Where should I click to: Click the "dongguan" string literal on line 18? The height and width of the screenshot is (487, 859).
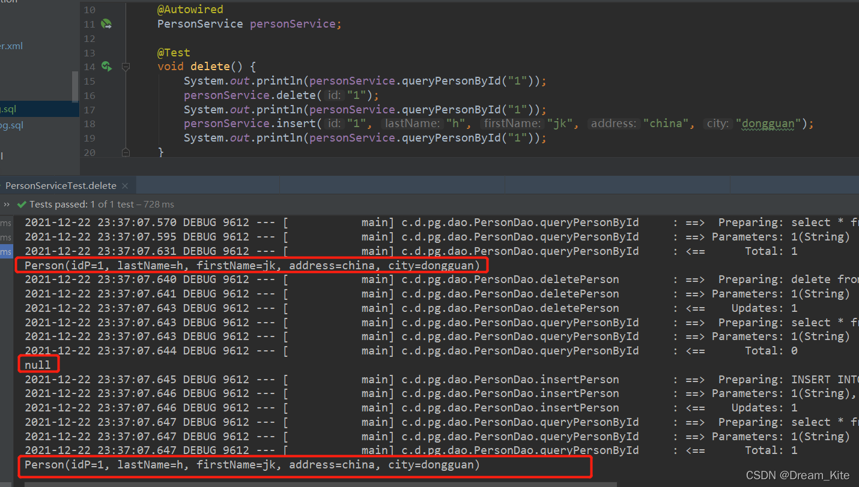point(768,124)
